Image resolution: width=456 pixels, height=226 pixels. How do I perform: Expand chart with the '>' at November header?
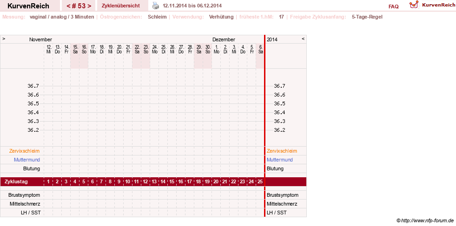tap(4, 39)
